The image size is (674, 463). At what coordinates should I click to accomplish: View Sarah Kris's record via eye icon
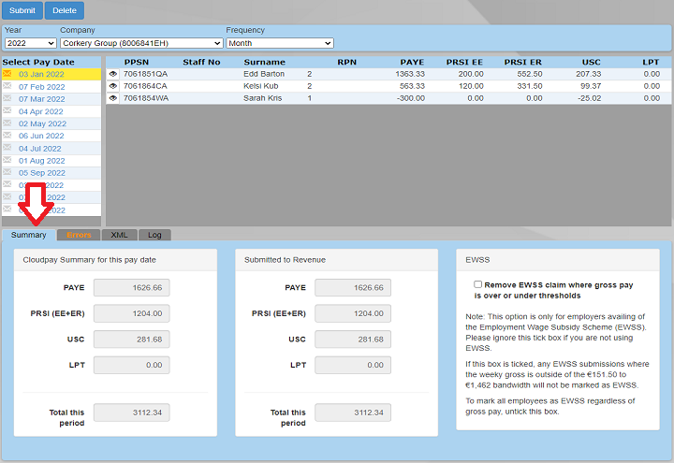[113, 98]
